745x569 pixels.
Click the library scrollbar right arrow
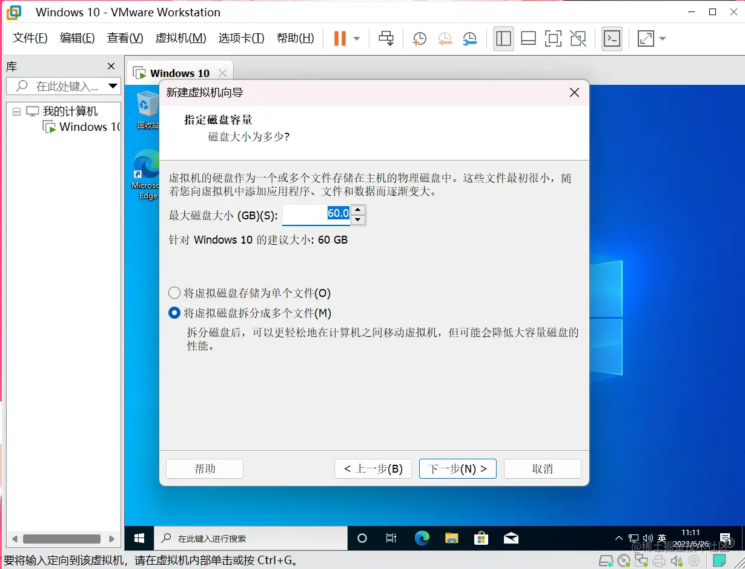click(x=111, y=539)
